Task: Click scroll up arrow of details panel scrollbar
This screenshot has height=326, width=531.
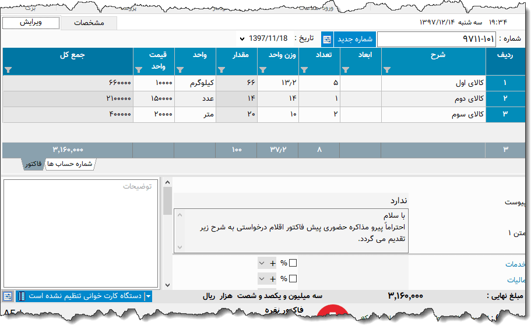Action: [167, 183]
